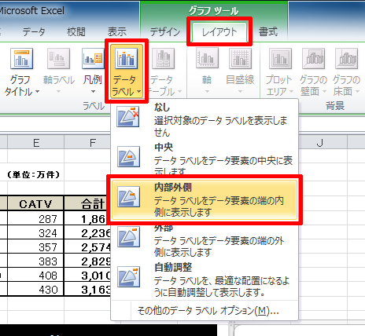Expand the 軸ラベル dropdown arrow
Viewport: 365px width, 336px height.
pos(58,91)
